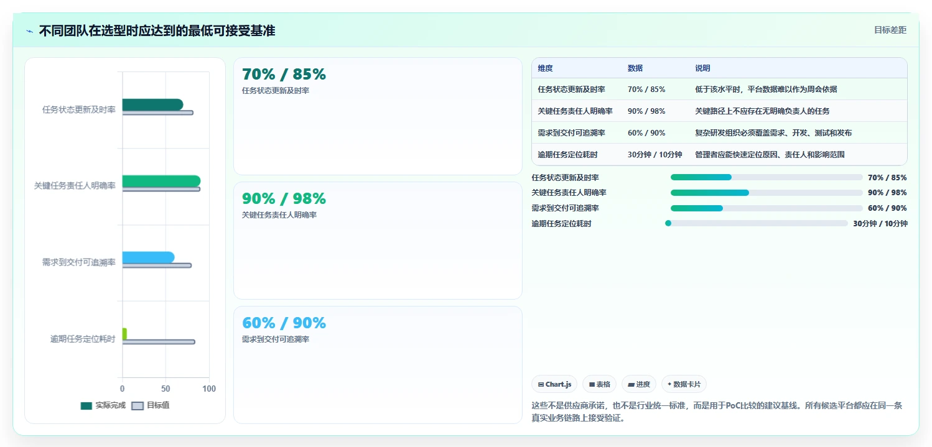This screenshot has height=447, width=932.
Task: Open the 70% / 85% data card
Action: (378, 116)
